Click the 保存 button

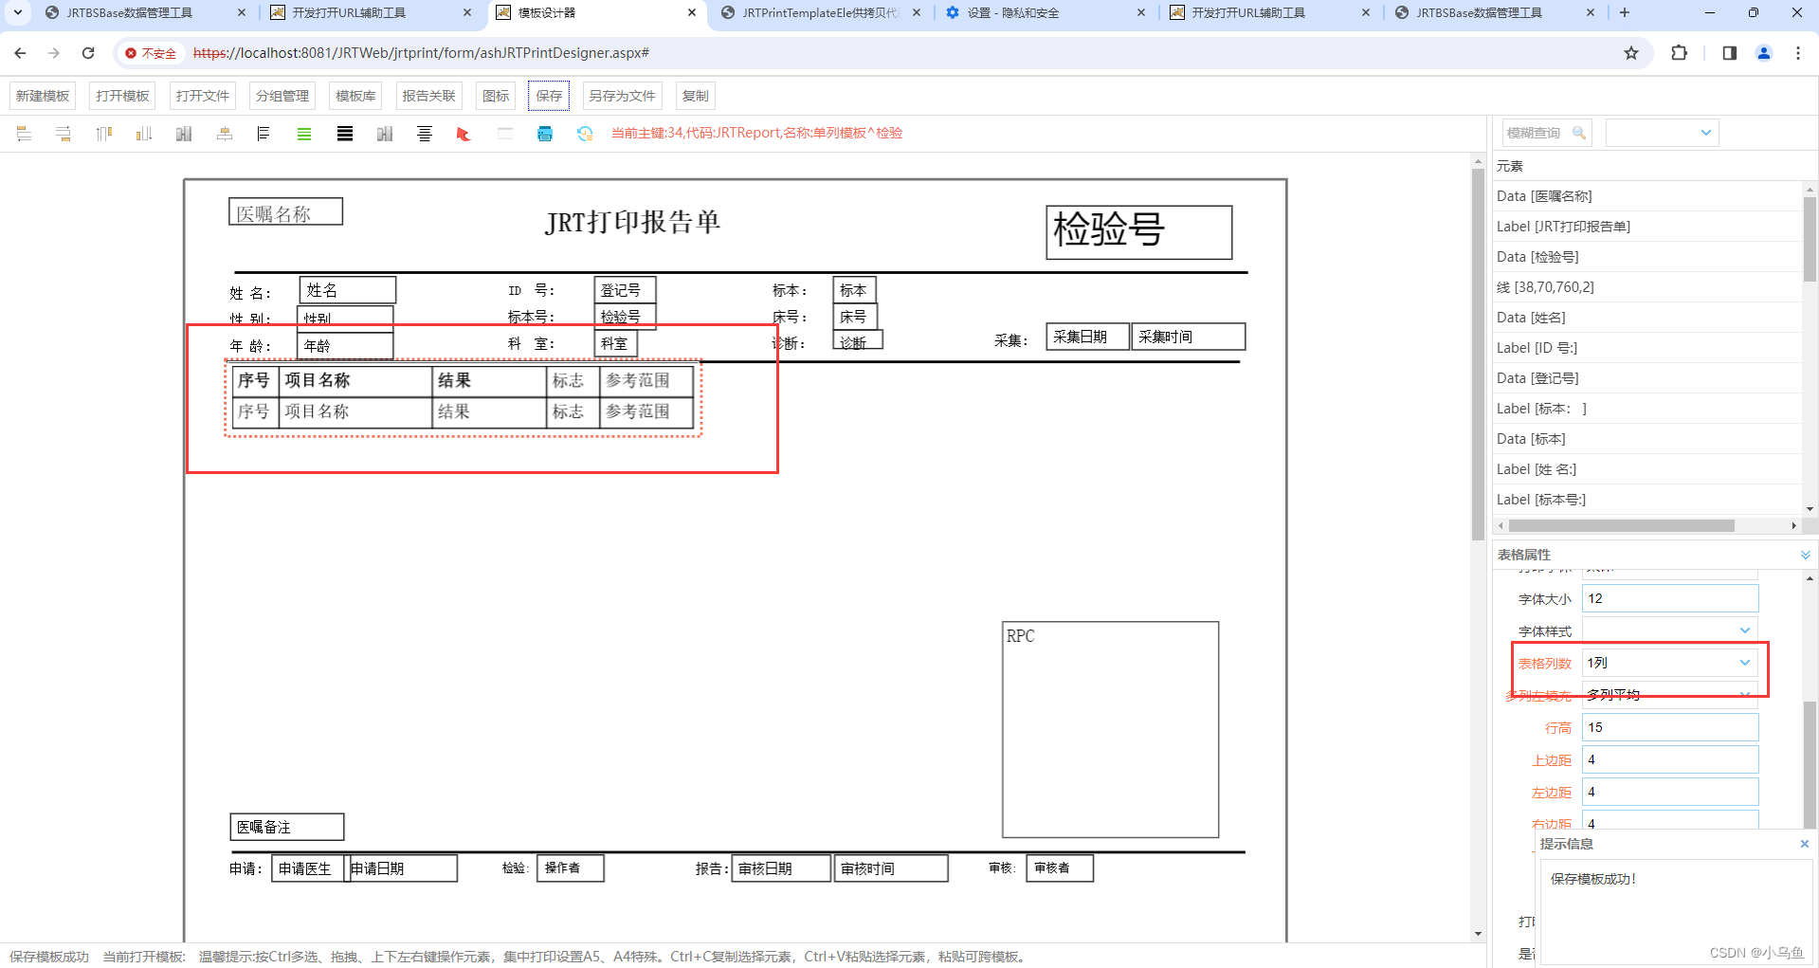coord(549,96)
